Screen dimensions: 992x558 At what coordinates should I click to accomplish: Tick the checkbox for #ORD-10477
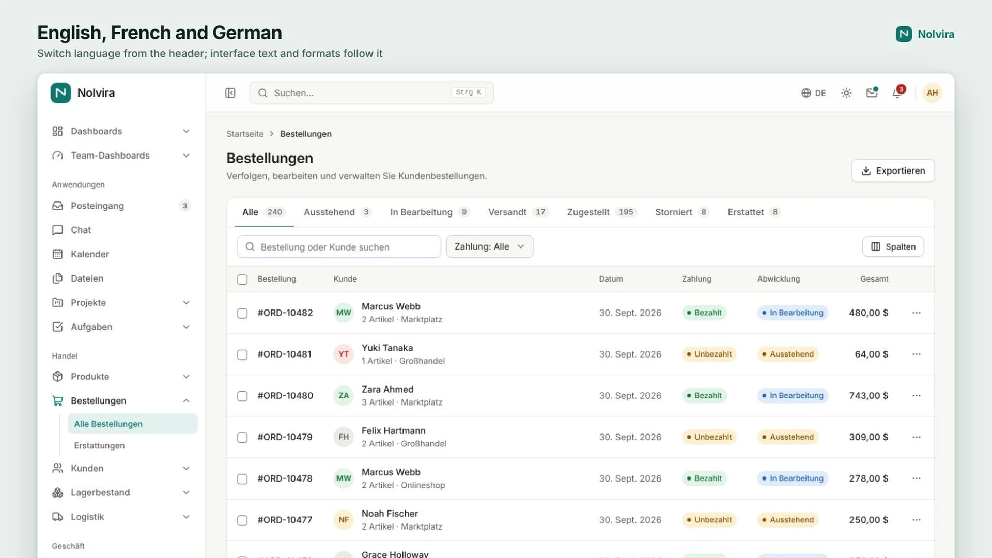coord(242,520)
